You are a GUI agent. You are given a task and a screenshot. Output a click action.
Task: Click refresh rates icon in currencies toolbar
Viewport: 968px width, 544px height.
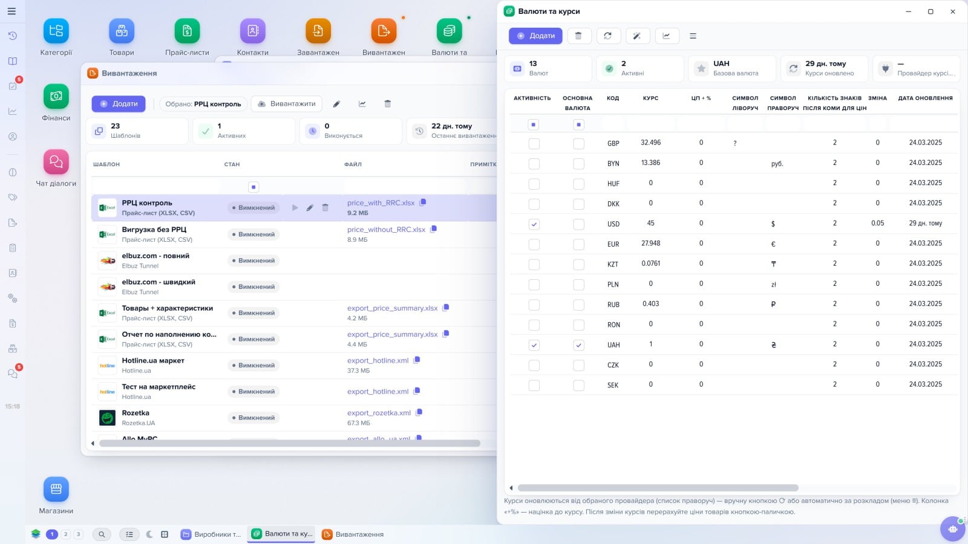point(608,36)
